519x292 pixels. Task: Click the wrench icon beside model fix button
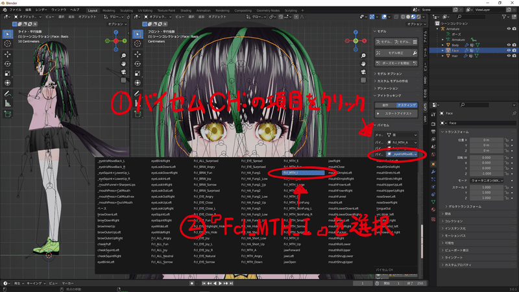(415, 53)
